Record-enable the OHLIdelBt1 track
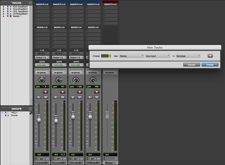This screenshot has width=225, height=165. [79, 92]
